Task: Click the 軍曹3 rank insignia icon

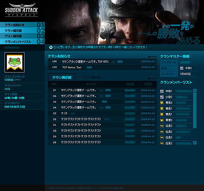Action: pyautogui.click(x=162, y=120)
